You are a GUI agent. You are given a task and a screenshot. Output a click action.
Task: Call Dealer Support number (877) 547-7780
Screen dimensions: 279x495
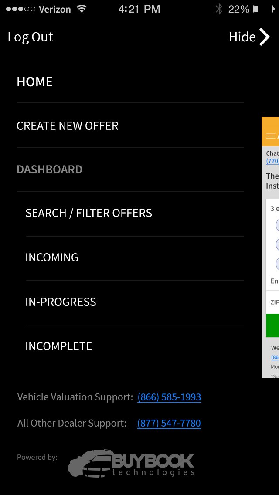click(x=169, y=423)
